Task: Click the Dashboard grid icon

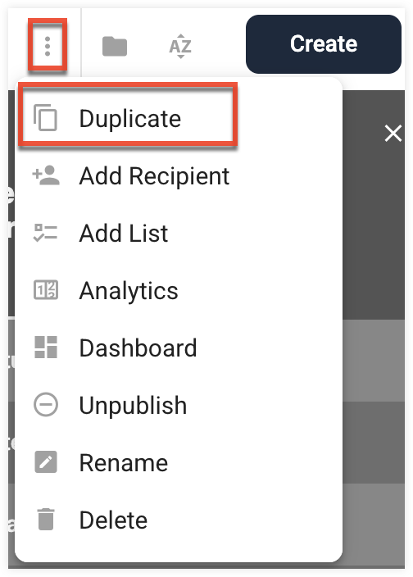Action: [46, 347]
